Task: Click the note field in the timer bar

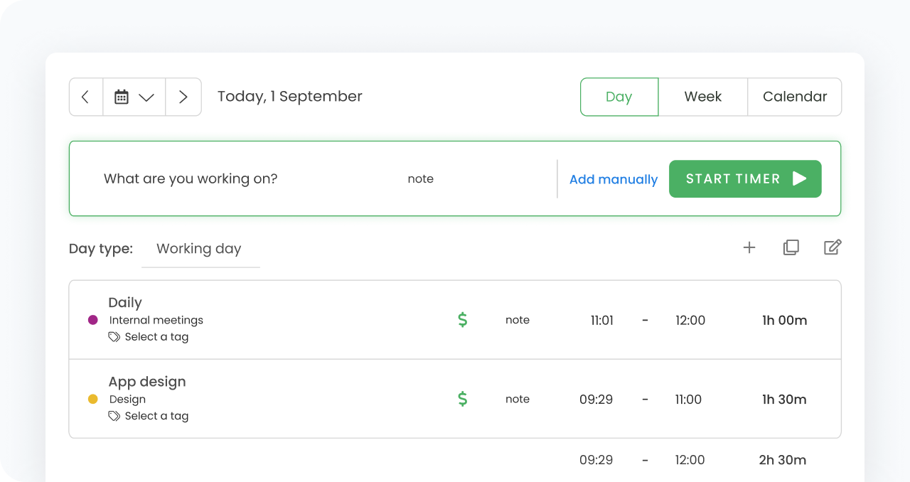Action: 421,178
